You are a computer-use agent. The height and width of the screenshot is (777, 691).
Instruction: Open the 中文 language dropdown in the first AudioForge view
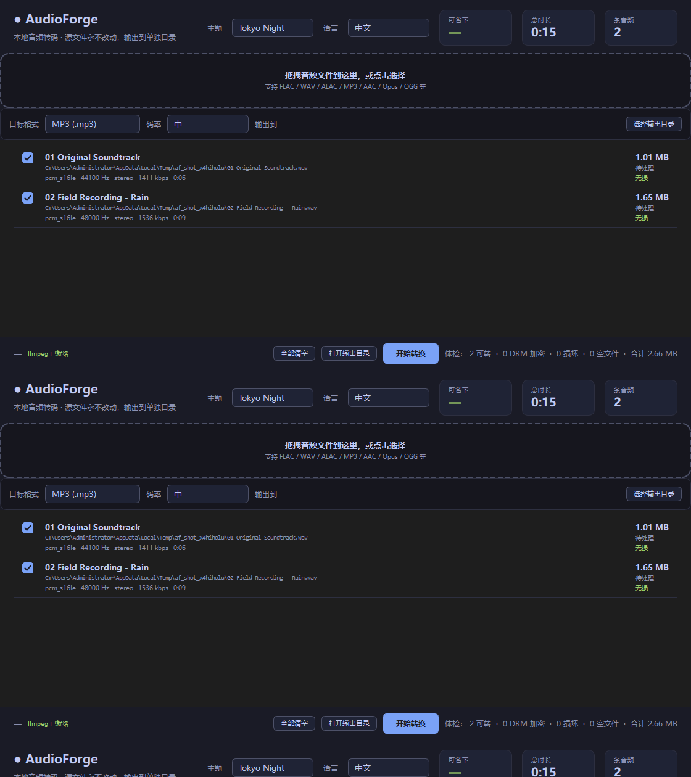(x=388, y=28)
